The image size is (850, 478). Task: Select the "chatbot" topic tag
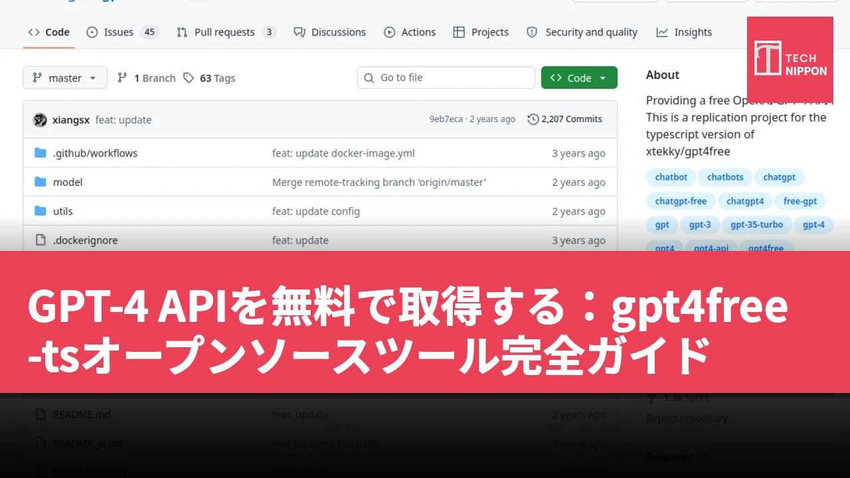point(671,177)
